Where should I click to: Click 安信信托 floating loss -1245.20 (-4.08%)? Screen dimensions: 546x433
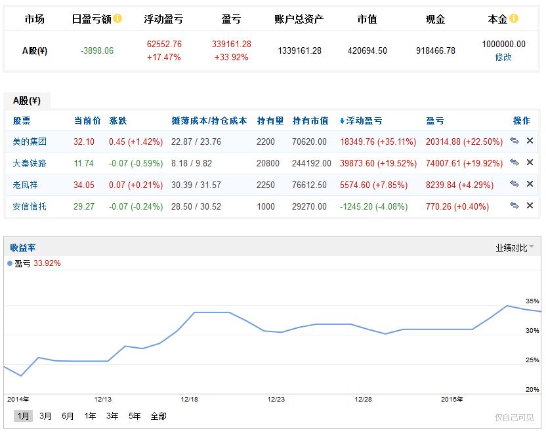[374, 206]
